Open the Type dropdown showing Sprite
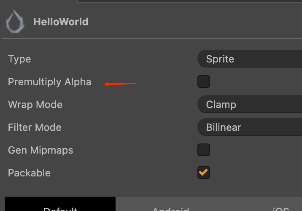The image size is (302, 211). click(250, 59)
